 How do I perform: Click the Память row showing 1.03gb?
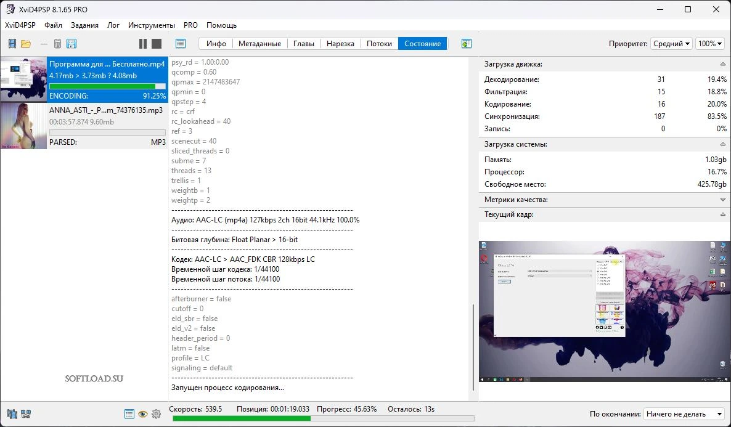click(x=605, y=160)
